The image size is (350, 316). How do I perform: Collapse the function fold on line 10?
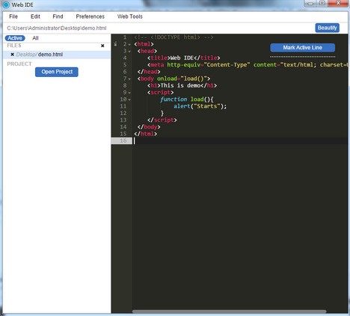[129, 99]
